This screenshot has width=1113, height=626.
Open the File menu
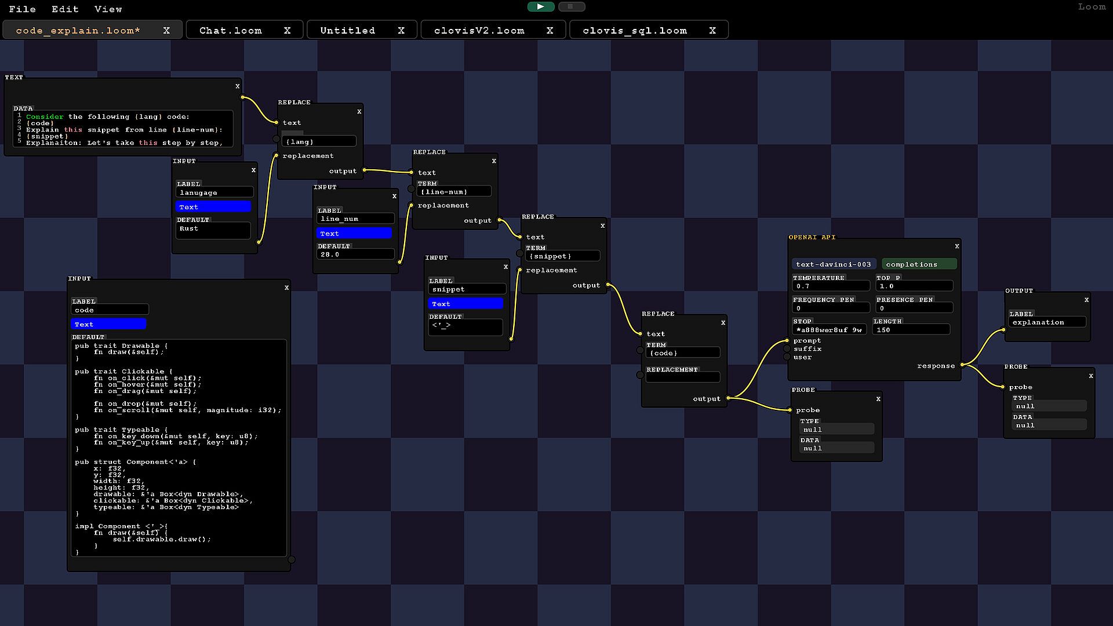[x=22, y=9]
